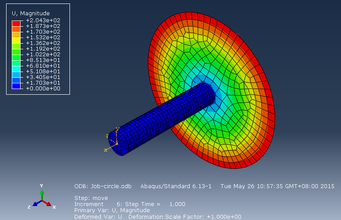341x220 pixels.
Task: Click the maximum legend value +2.043e+02
Action: 43,21
